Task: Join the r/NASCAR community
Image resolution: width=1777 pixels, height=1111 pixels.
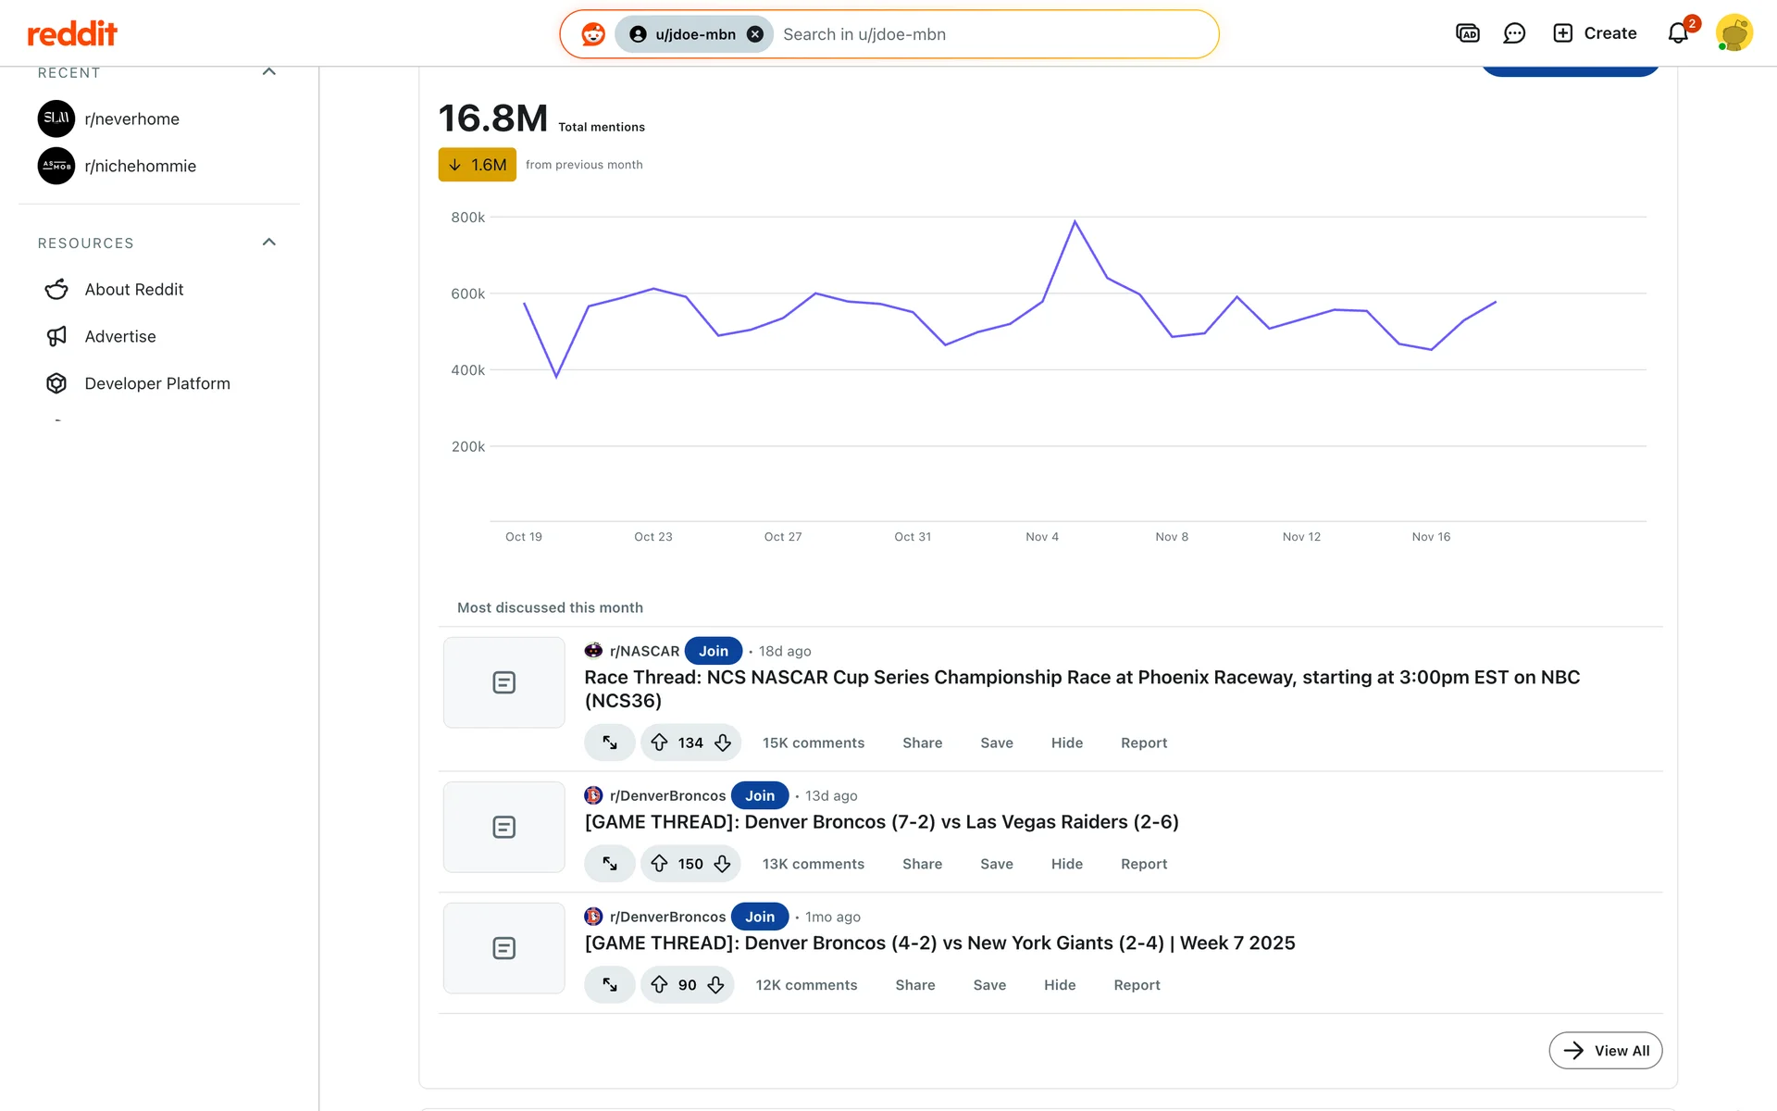Action: (x=713, y=651)
